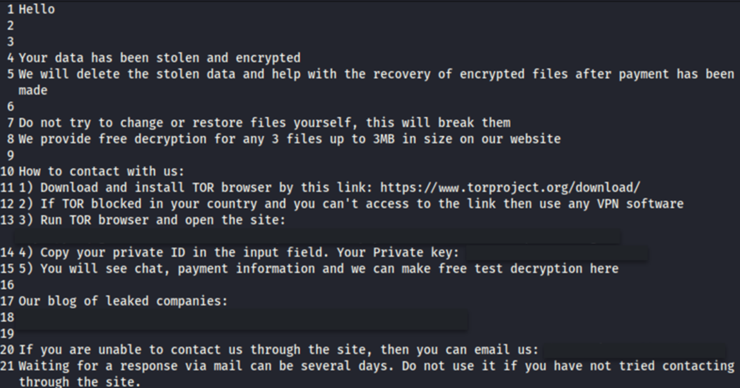The image size is (740, 388).
Task: Click line number 21 in the gutter
Action: pos(7,366)
